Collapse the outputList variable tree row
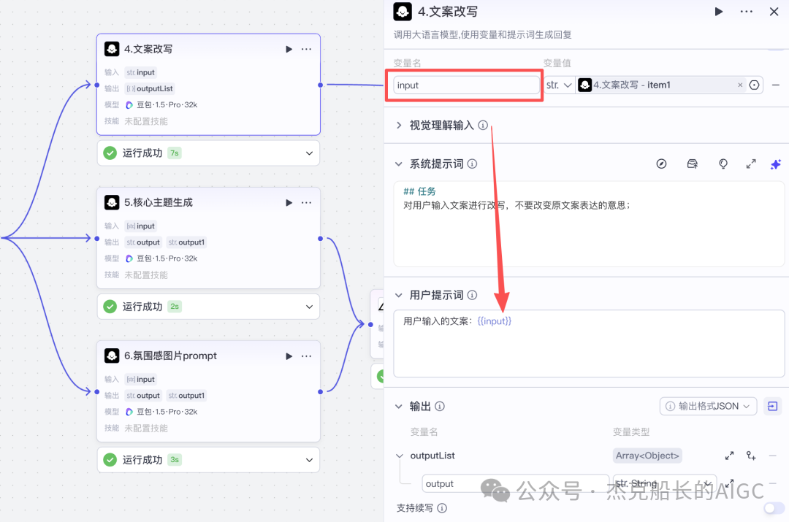 pos(400,456)
